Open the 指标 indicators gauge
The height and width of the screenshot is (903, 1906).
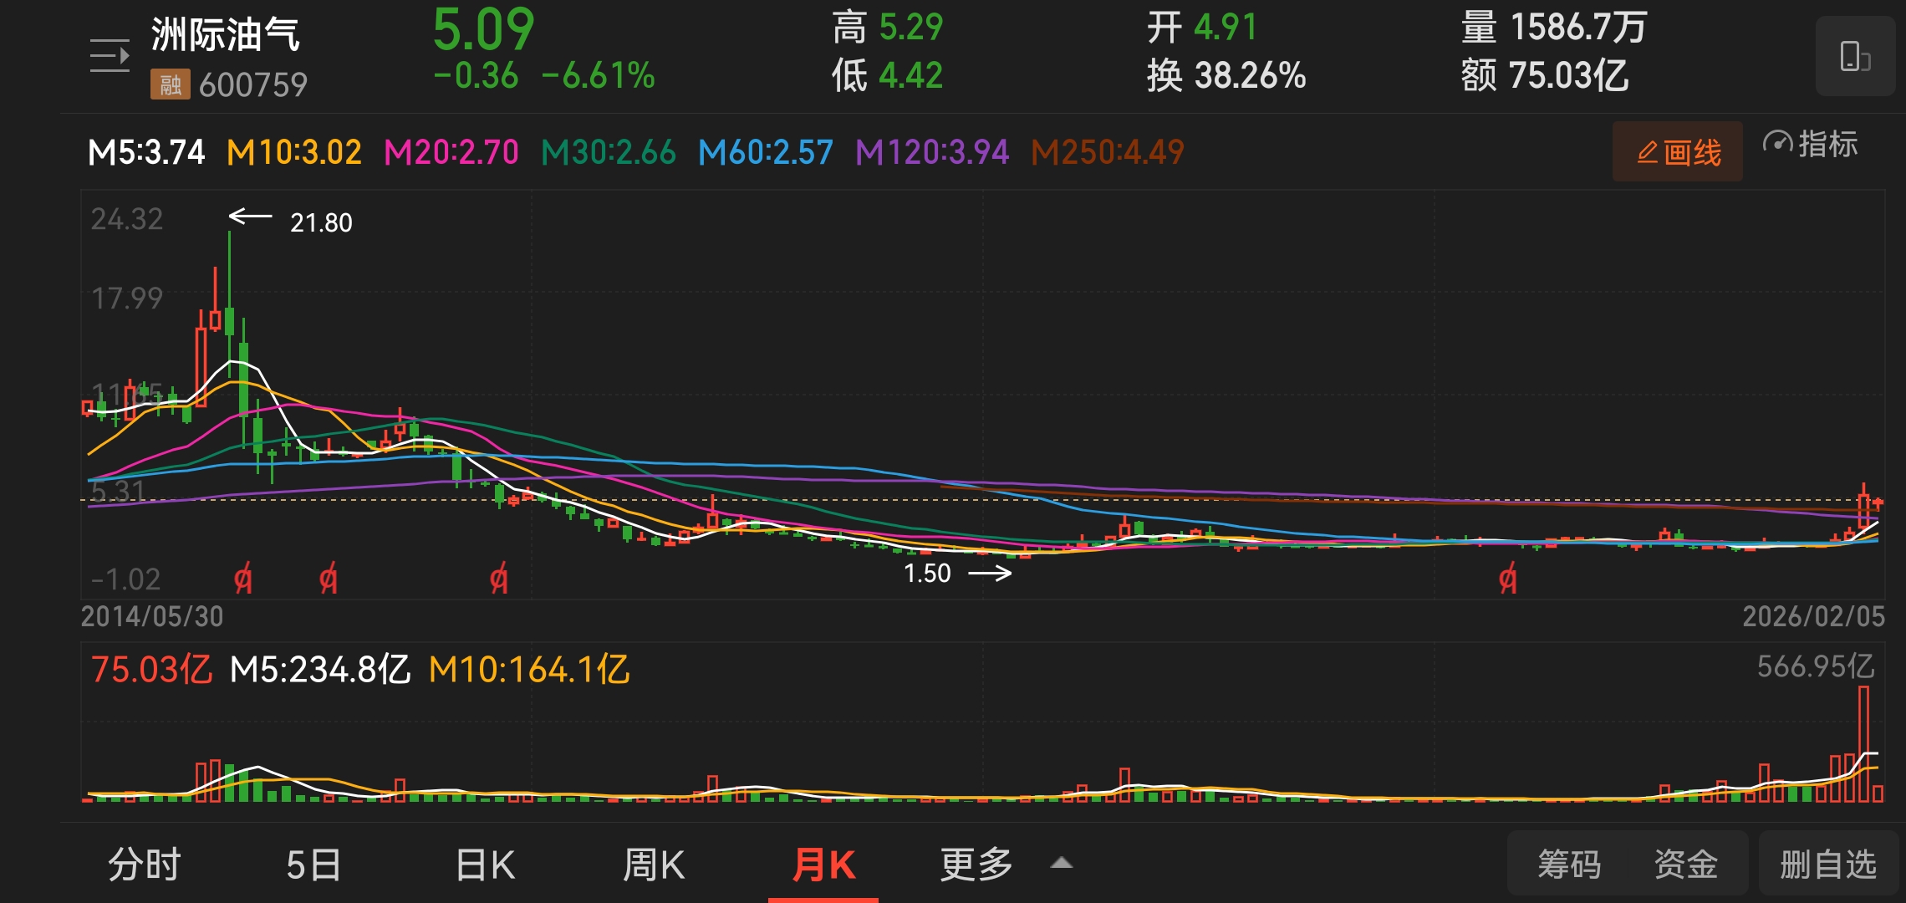point(1811,145)
